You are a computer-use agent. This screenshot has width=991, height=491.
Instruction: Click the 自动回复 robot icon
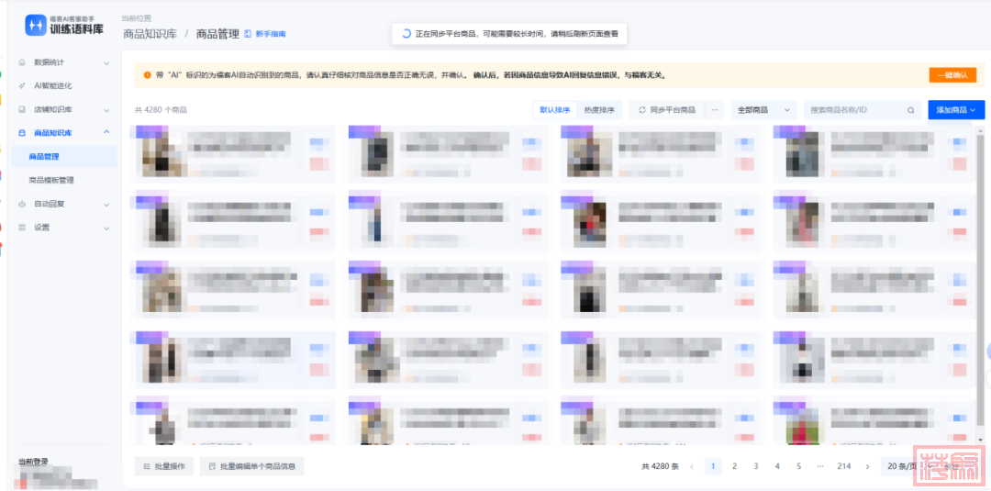23,204
